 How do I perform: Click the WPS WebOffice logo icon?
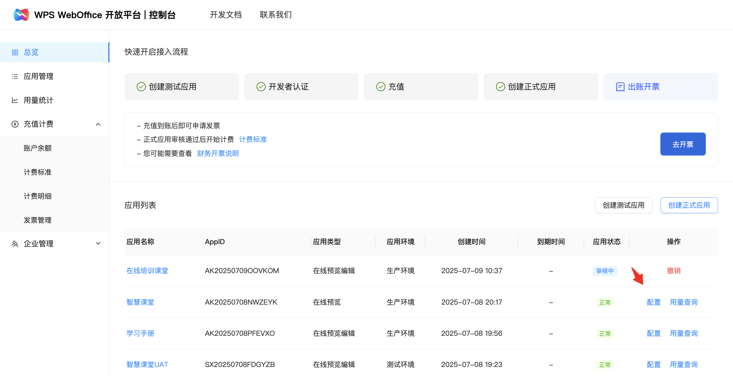21,15
